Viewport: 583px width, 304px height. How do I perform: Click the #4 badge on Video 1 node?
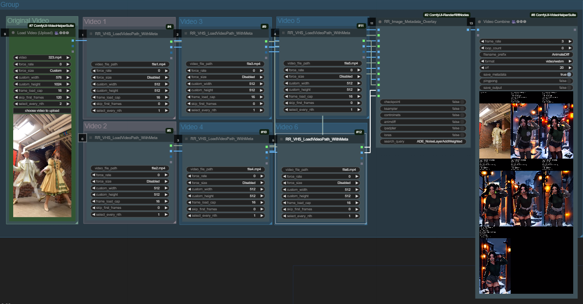click(x=169, y=26)
